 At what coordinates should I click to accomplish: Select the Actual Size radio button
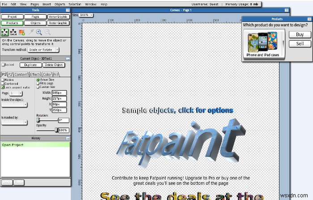[x=38, y=79]
